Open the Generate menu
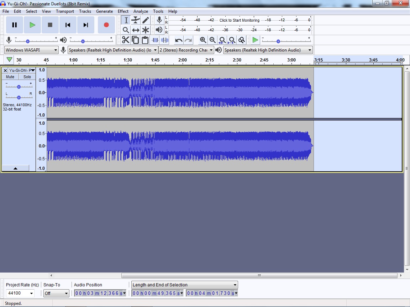The image size is (410, 307). point(104,11)
